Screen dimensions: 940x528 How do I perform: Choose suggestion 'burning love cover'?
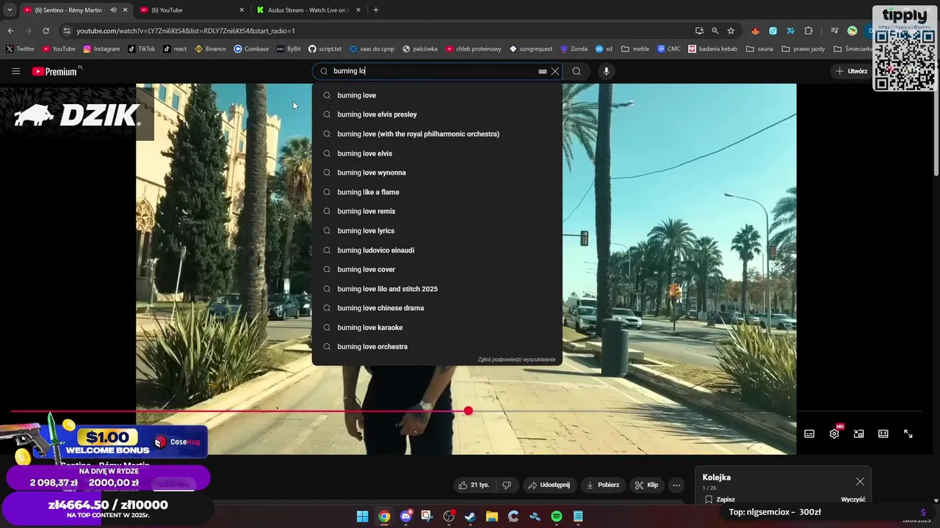click(437, 269)
